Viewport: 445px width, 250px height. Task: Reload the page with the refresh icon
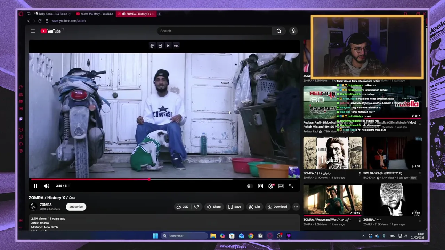coord(40,21)
